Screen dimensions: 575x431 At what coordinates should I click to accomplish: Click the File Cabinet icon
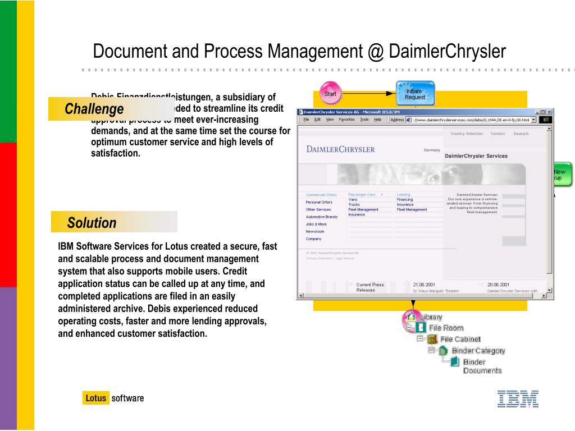pos(432,339)
